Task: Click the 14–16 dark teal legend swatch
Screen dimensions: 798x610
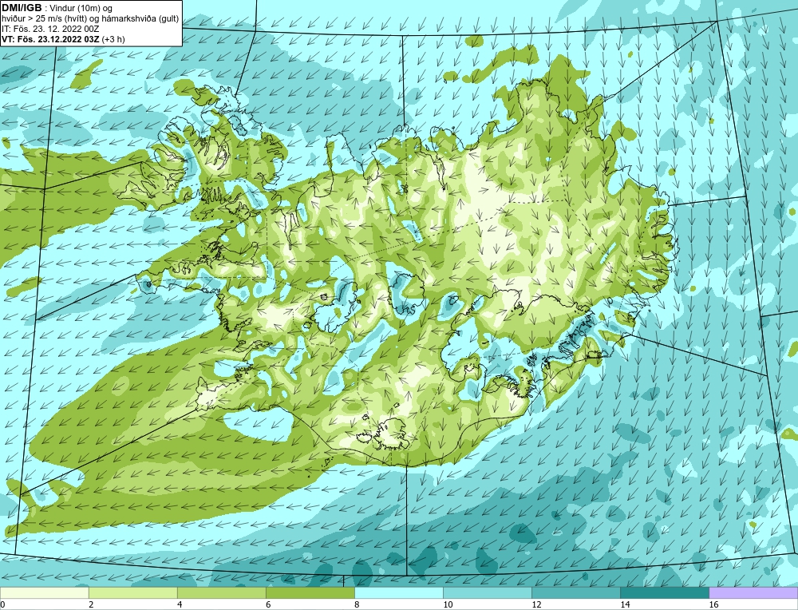Action: tap(664, 593)
